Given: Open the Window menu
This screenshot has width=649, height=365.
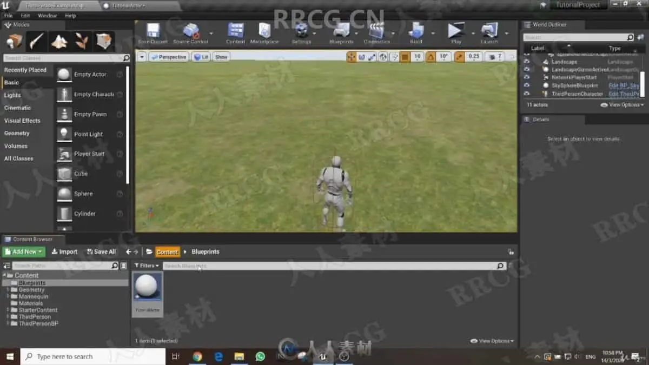Looking at the screenshot, I should (x=47, y=16).
